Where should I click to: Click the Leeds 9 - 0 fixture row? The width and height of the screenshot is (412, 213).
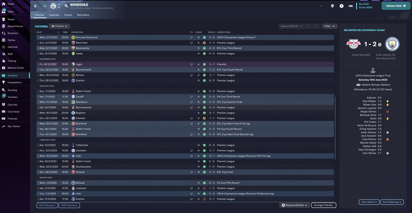pyautogui.click(x=185, y=53)
